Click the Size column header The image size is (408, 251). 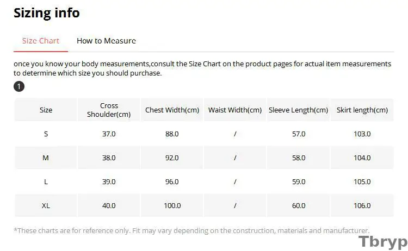click(x=46, y=110)
